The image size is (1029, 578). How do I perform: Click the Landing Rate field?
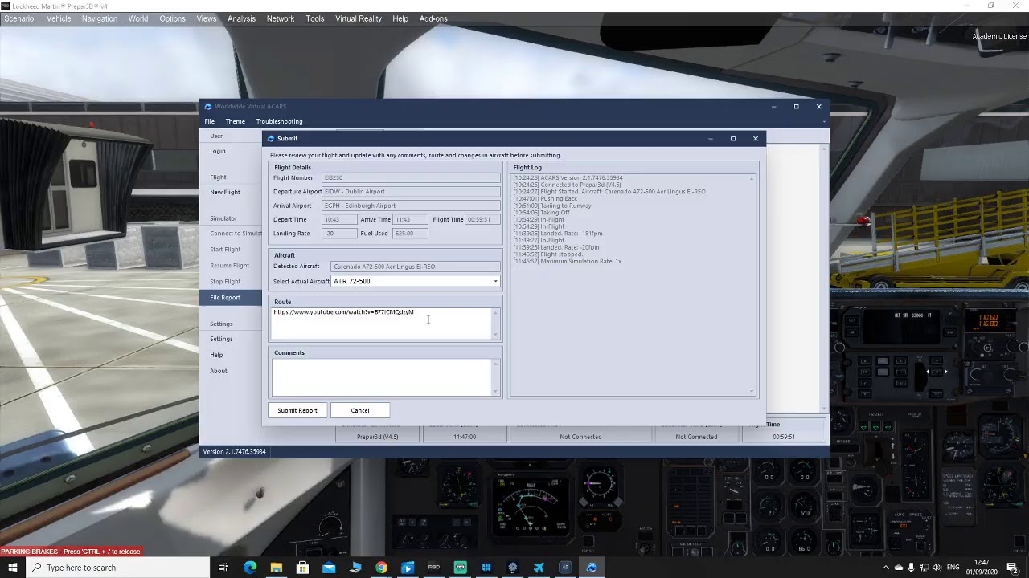click(339, 234)
